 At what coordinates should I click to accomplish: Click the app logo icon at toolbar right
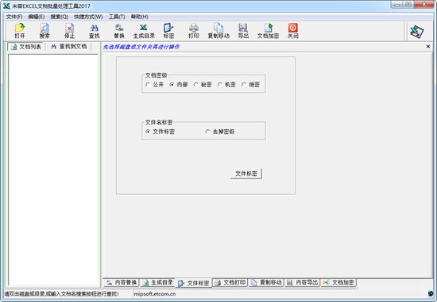point(417,32)
